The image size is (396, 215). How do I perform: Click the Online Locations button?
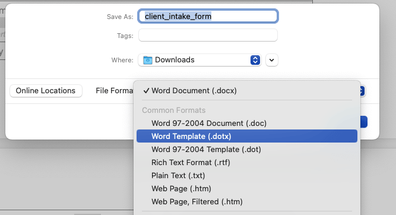tap(46, 91)
